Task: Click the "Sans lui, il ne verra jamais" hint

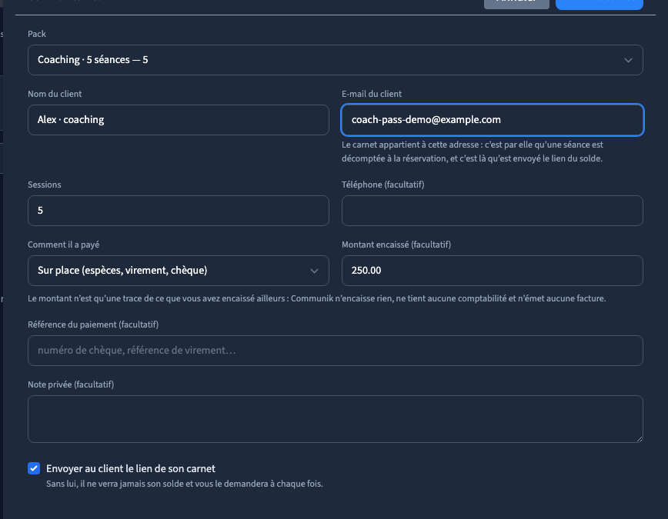Action: click(185, 484)
